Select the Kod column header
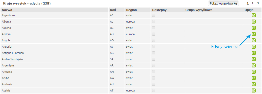The image size is (262, 94). click(113, 10)
